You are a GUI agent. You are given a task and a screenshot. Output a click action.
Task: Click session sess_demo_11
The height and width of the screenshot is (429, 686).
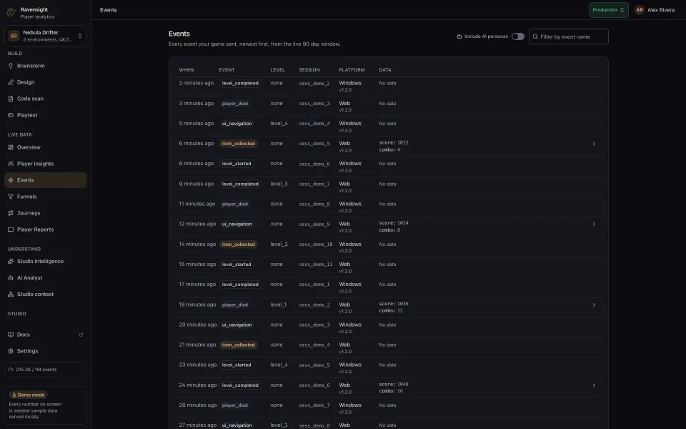coord(315,265)
